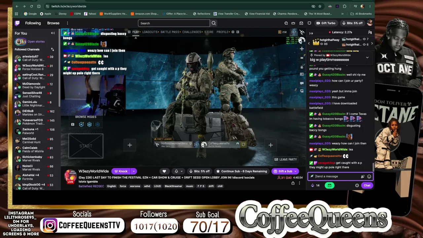Open the ESPN bookmark
The width and height of the screenshot is (423, 238).
(75, 14)
